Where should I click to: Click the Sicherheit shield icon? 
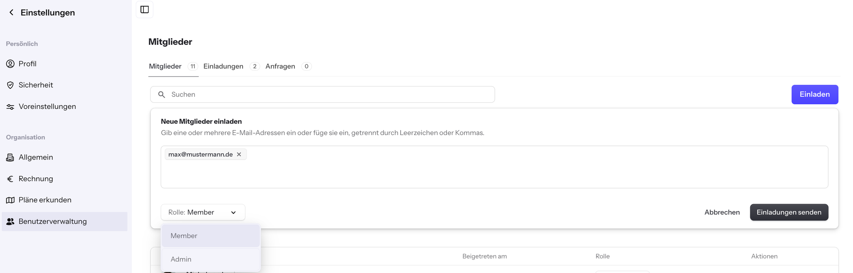10,85
